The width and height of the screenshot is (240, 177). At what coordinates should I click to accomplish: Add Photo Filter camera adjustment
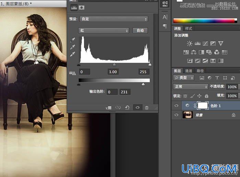tap(209, 52)
